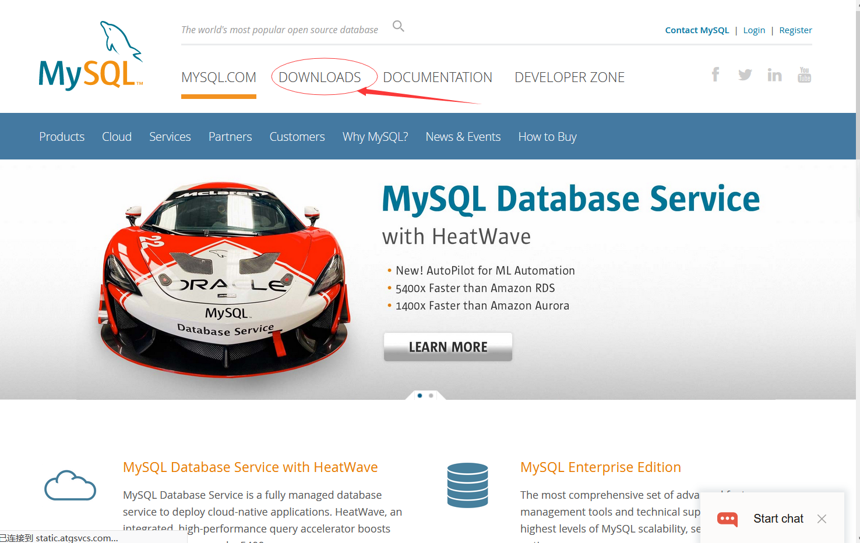860x543 pixels.
Task: Open How to Buy menu item
Action: [x=548, y=137]
